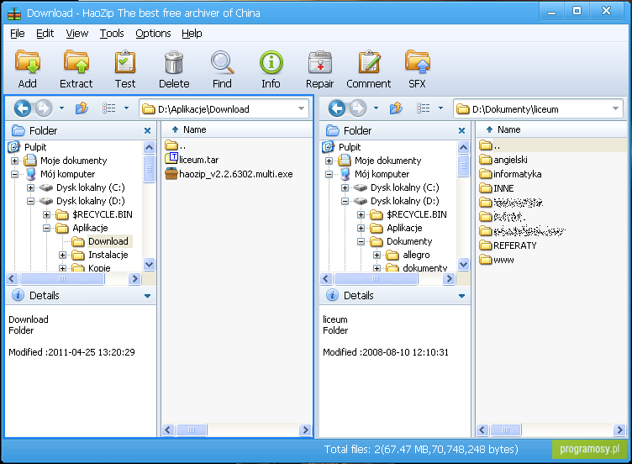Screen dimensions: 632x464
Task: Select $RECYCLE.BIN in right tree
Action: 416,214
